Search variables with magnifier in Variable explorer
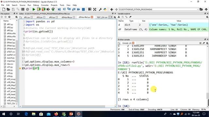The height and width of the screenshot is (117, 209). click(207, 17)
